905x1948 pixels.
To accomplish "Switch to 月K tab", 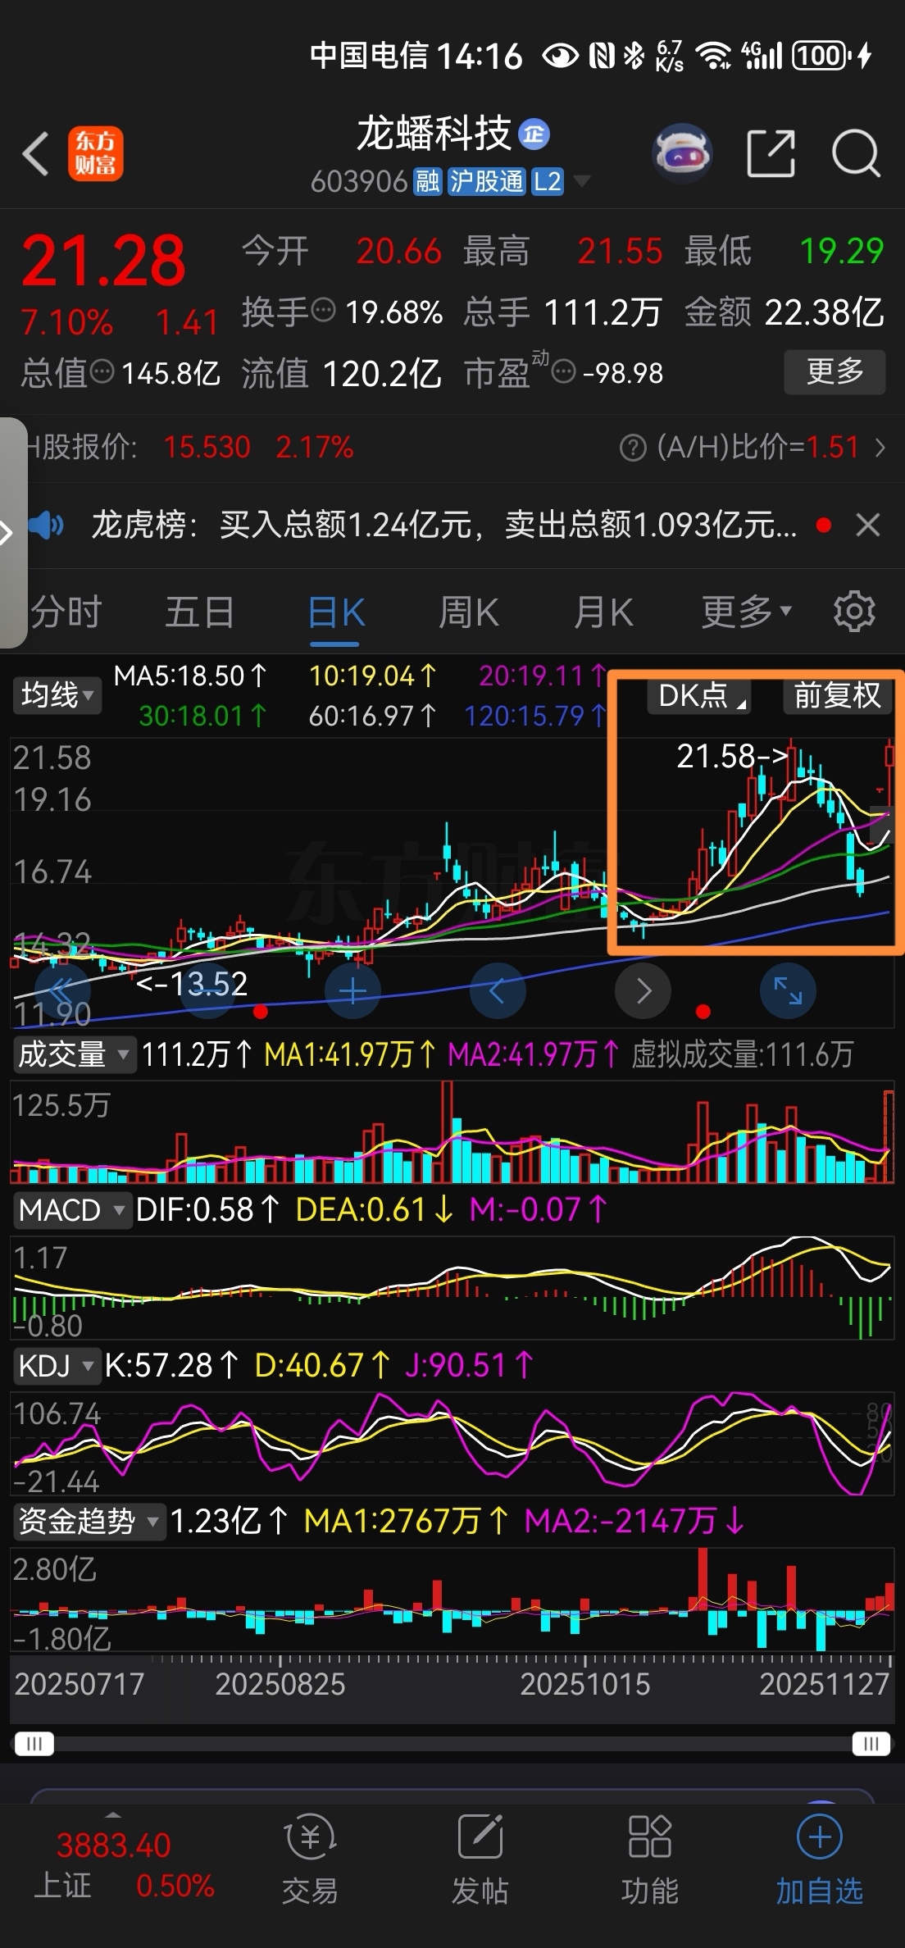I will click(x=603, y=612).
